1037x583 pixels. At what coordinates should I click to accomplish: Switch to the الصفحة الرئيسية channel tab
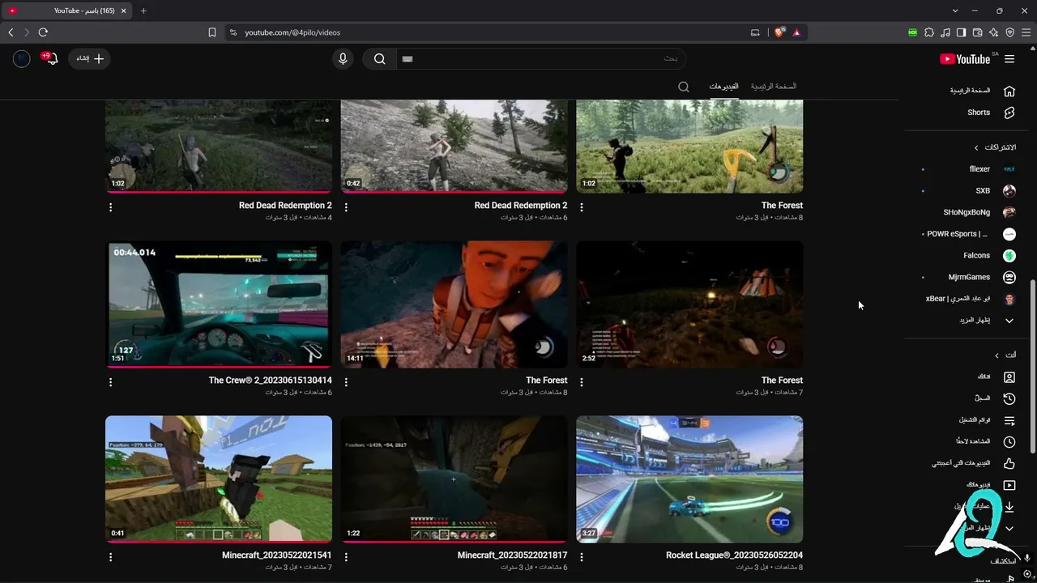(774, 87)
